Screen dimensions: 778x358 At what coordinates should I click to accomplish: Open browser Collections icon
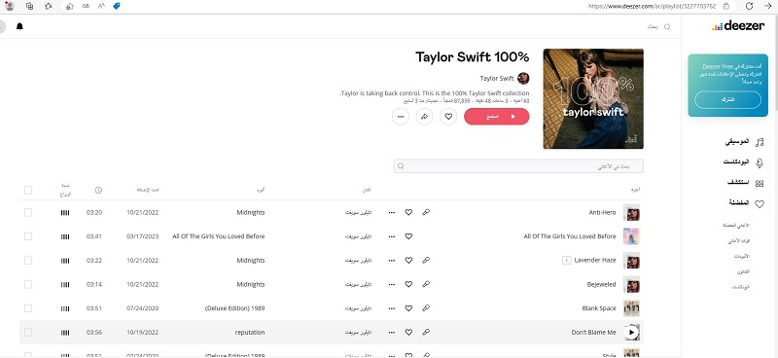pyautogui.click(x=30, y=6)
